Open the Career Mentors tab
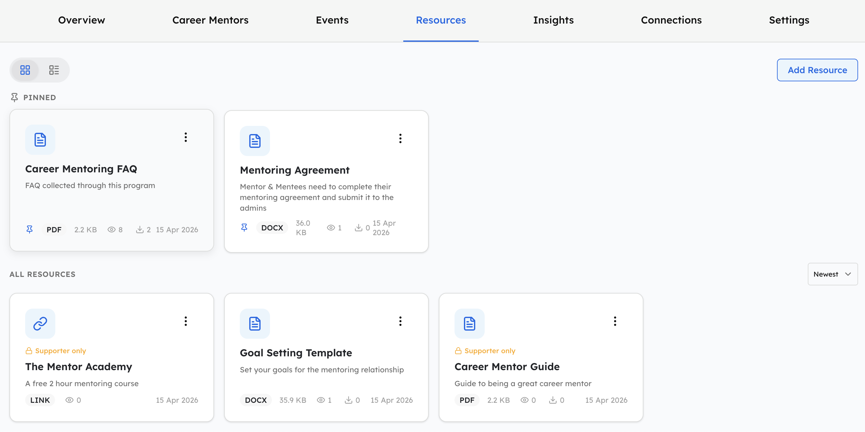This screenshot has width=865, height=432. coord(210,20)
